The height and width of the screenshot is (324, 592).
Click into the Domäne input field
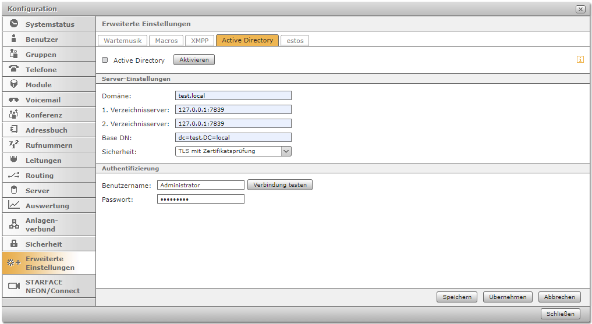[233, 95]
